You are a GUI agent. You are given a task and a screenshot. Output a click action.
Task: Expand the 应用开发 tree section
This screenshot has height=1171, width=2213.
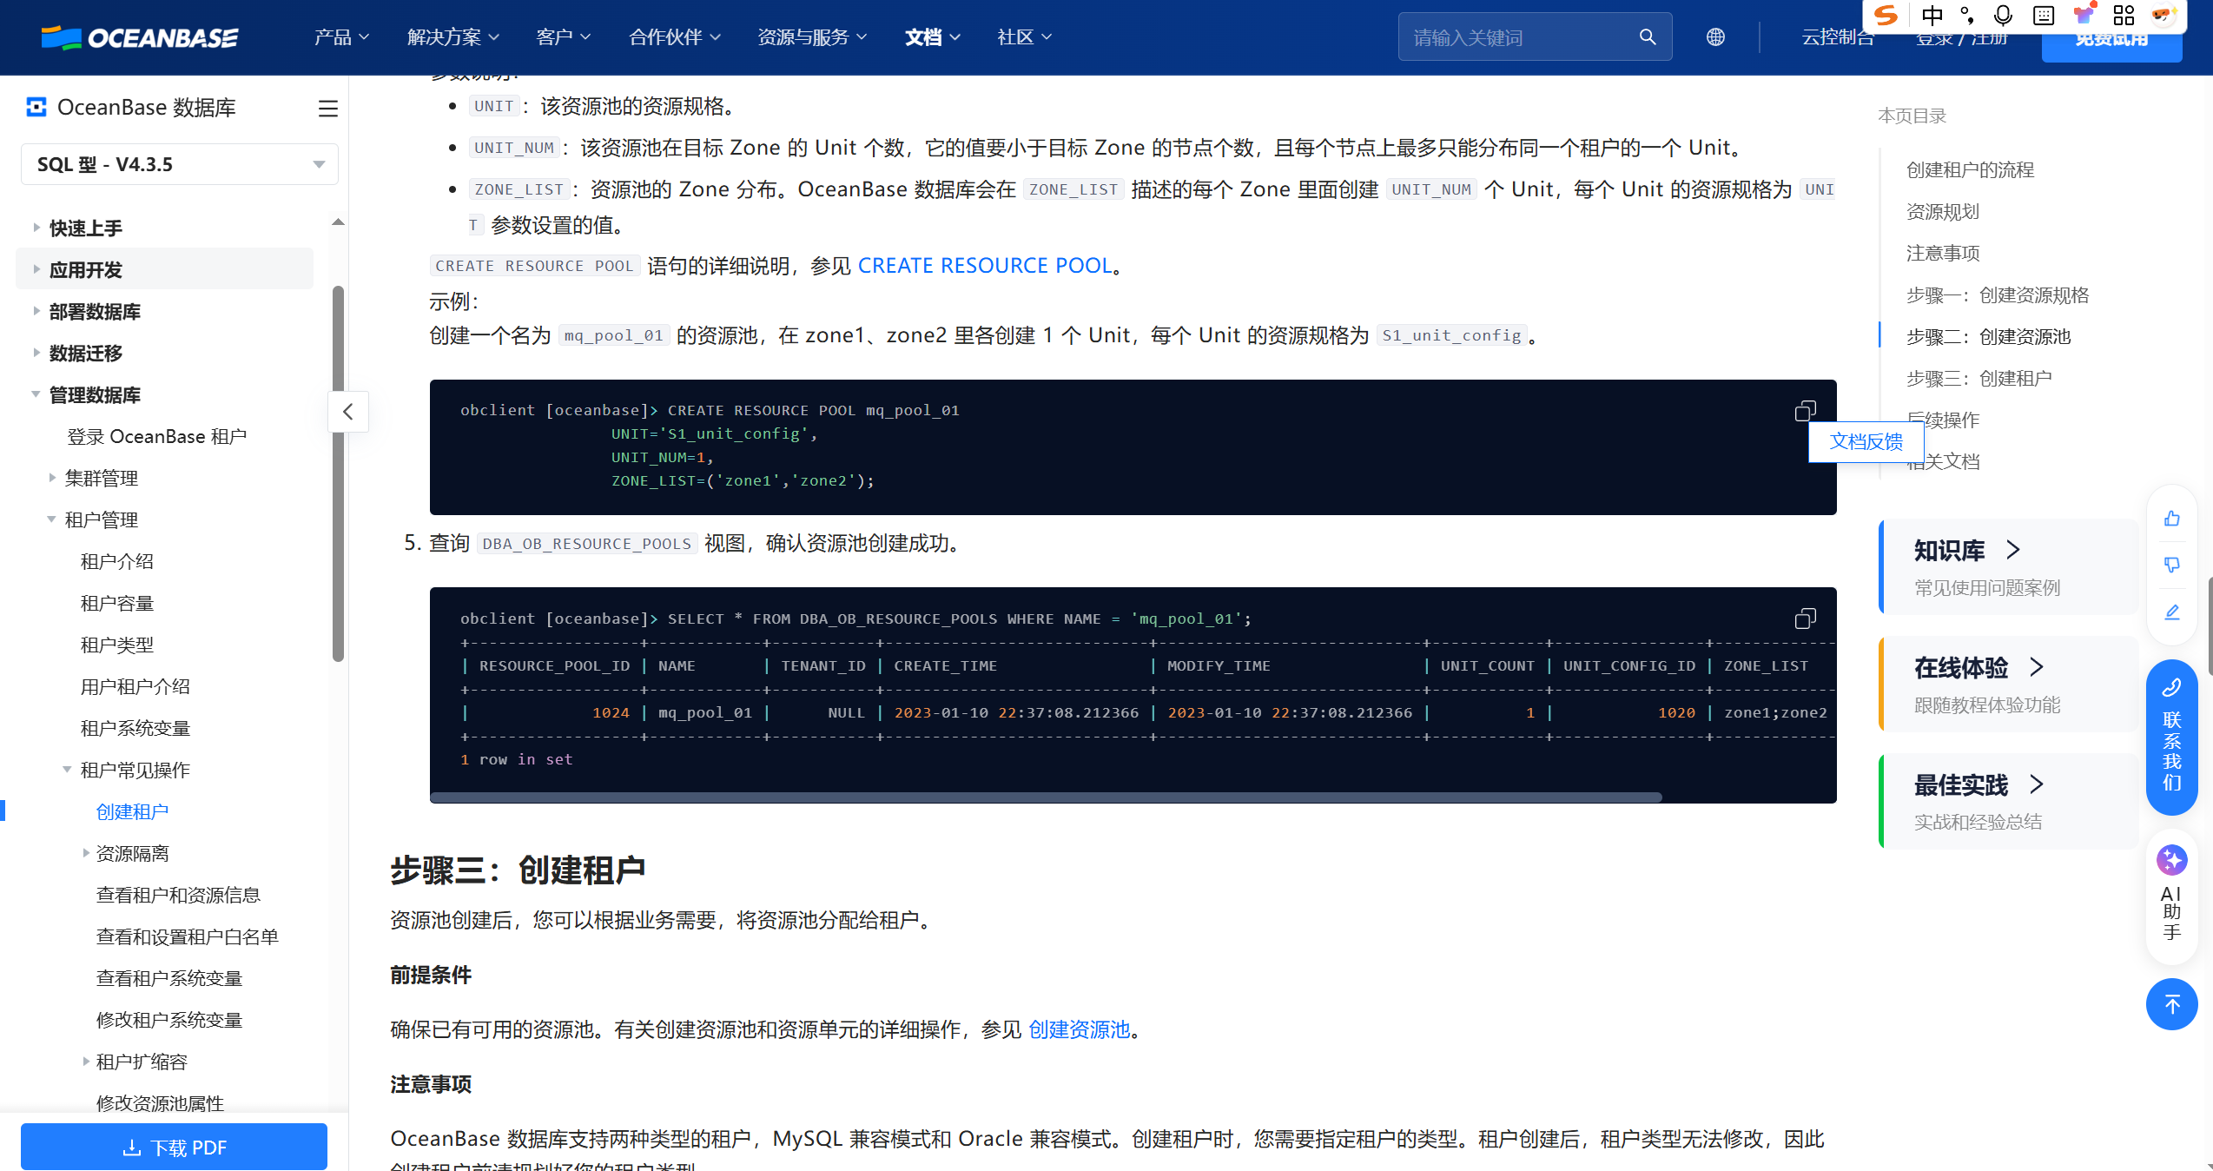pos(36,269)
